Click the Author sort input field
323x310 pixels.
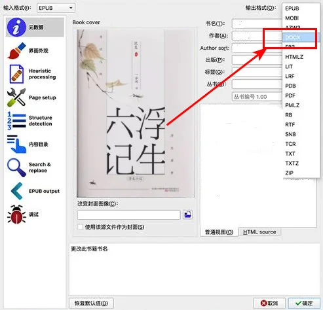click(x=257, y=48)
